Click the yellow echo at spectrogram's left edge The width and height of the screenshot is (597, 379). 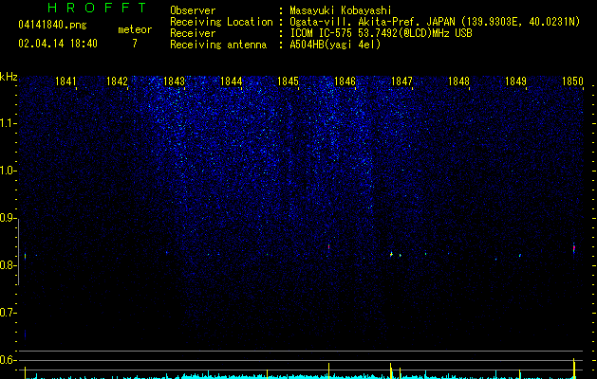point(25,256)
